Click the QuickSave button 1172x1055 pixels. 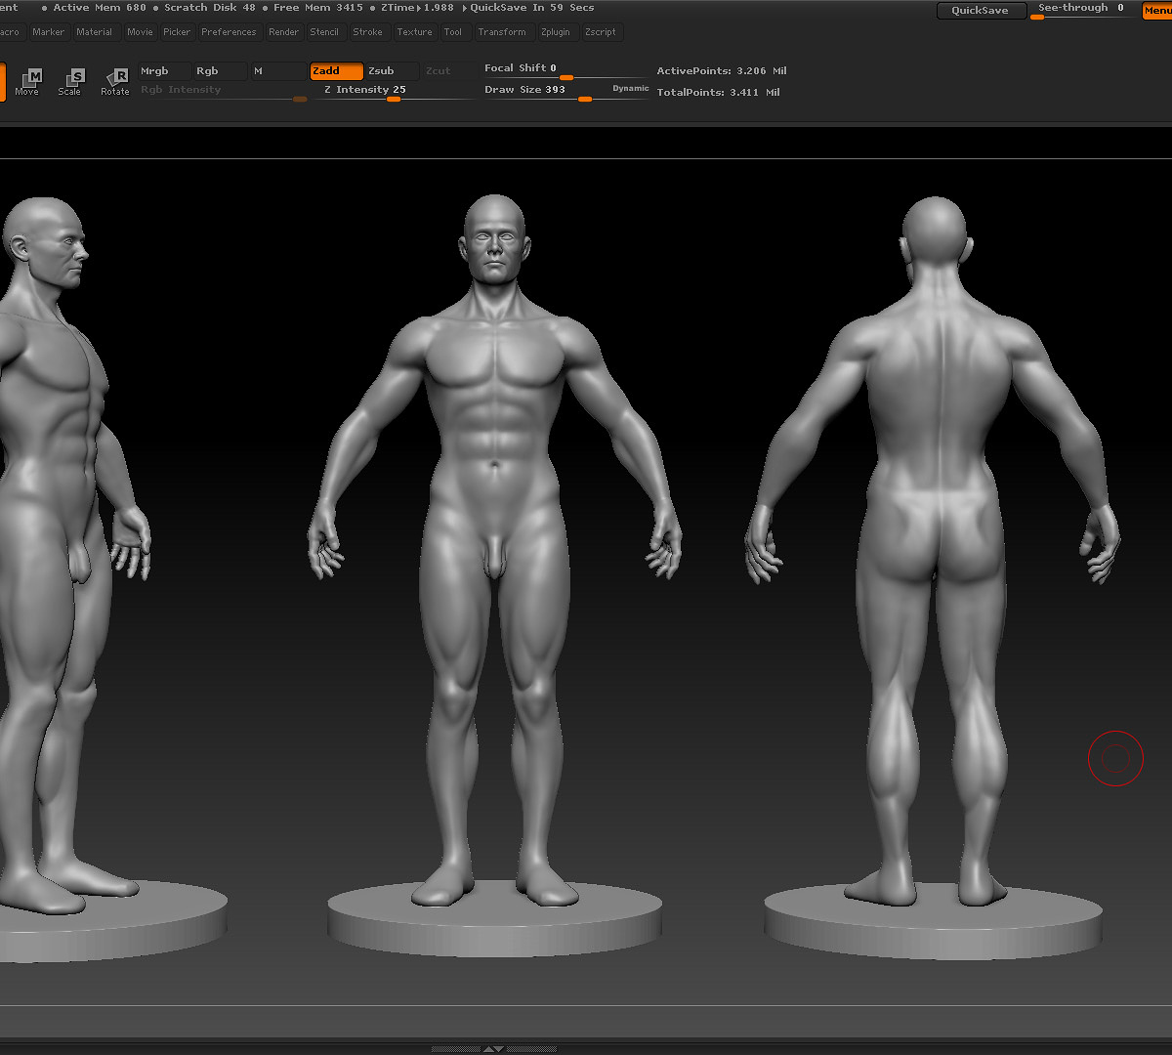pos(981,11)
